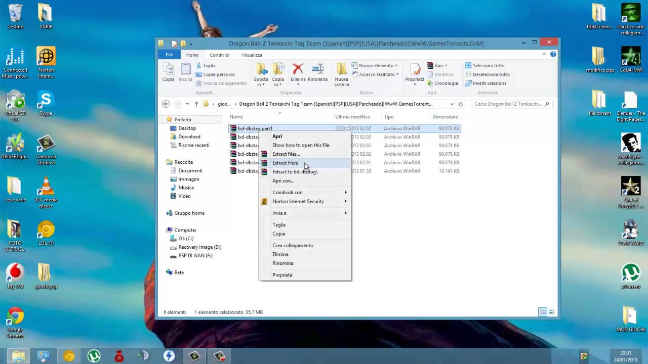Launch VLC media player from the desktop
Viewport: 648px width, 364px height.
[46, 193]
